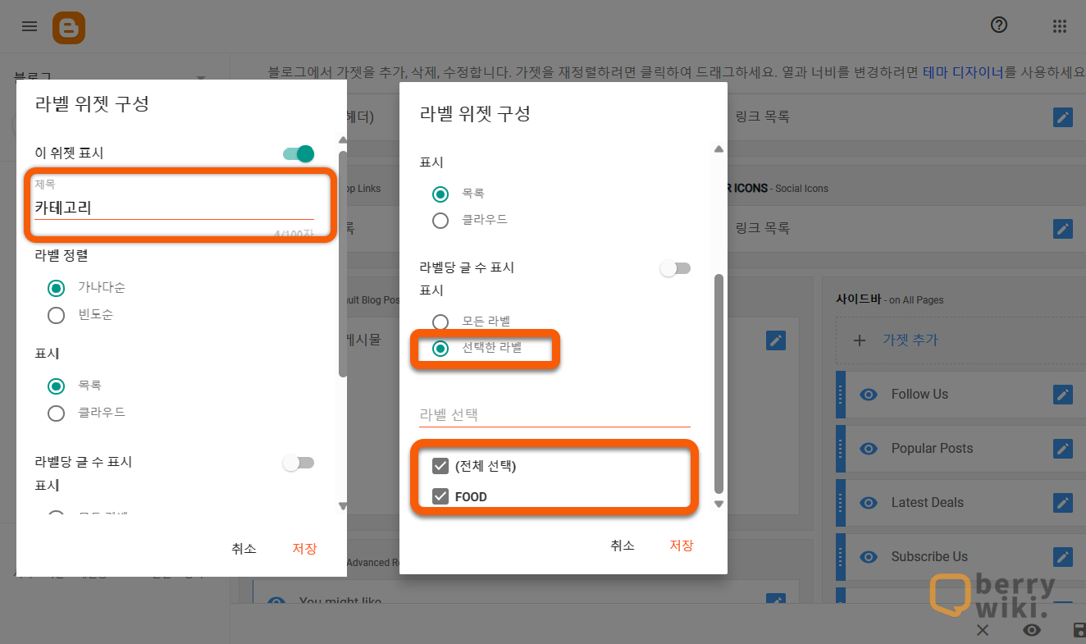
Task: Click the scrollbar thumb in 라벨 선택 dialog
Action: pyautogui.click(x=719, y=383)
